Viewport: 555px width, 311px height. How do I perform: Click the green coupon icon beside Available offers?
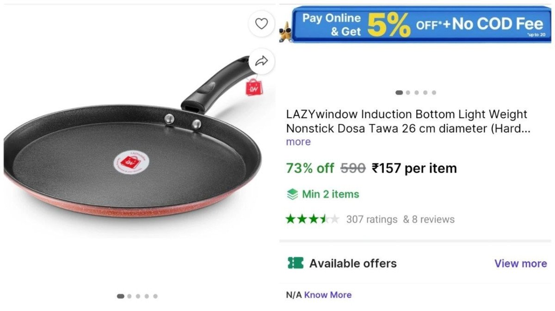point(296,263)
